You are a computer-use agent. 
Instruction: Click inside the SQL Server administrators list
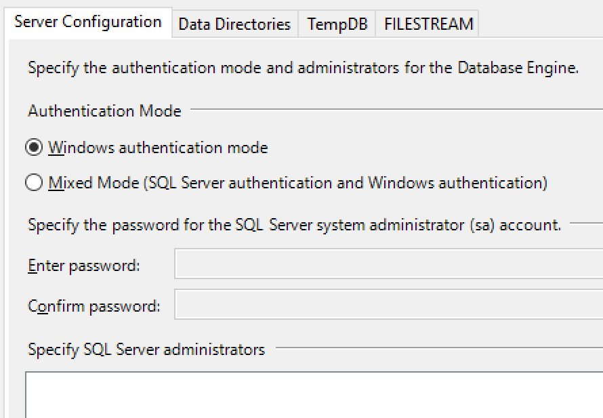point(314,395)
